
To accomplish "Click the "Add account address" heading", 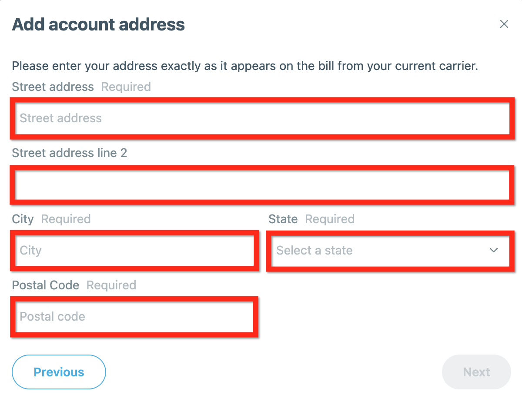I will pos(98,24).
